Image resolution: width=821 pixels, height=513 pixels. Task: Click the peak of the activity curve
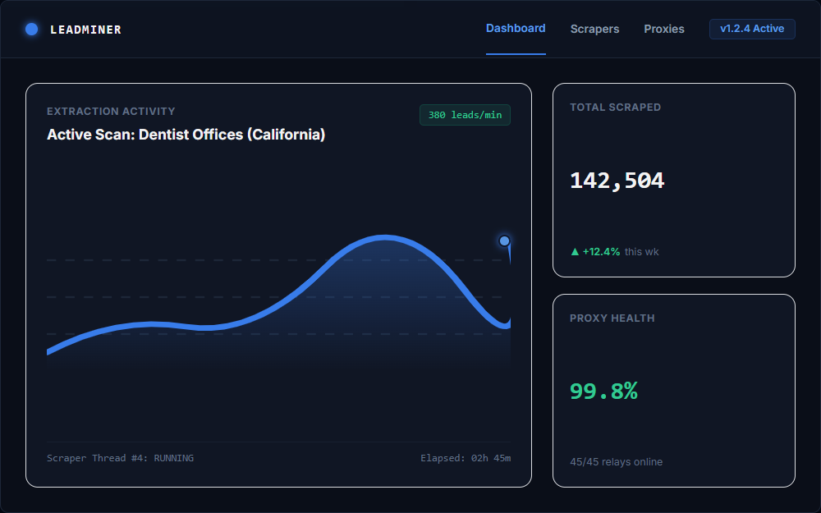pyautogui.click(x=385, y=238)
